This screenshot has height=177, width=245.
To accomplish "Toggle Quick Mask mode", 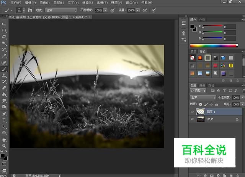I will [4, 164].
